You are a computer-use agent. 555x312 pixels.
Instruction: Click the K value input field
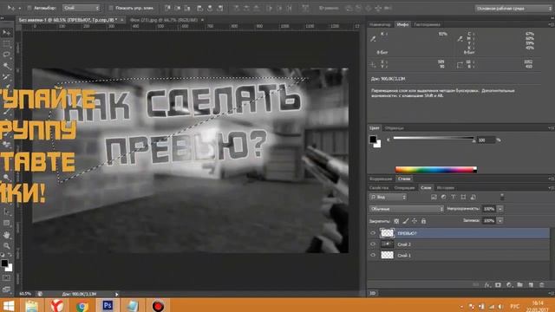(x=486, y=140)
